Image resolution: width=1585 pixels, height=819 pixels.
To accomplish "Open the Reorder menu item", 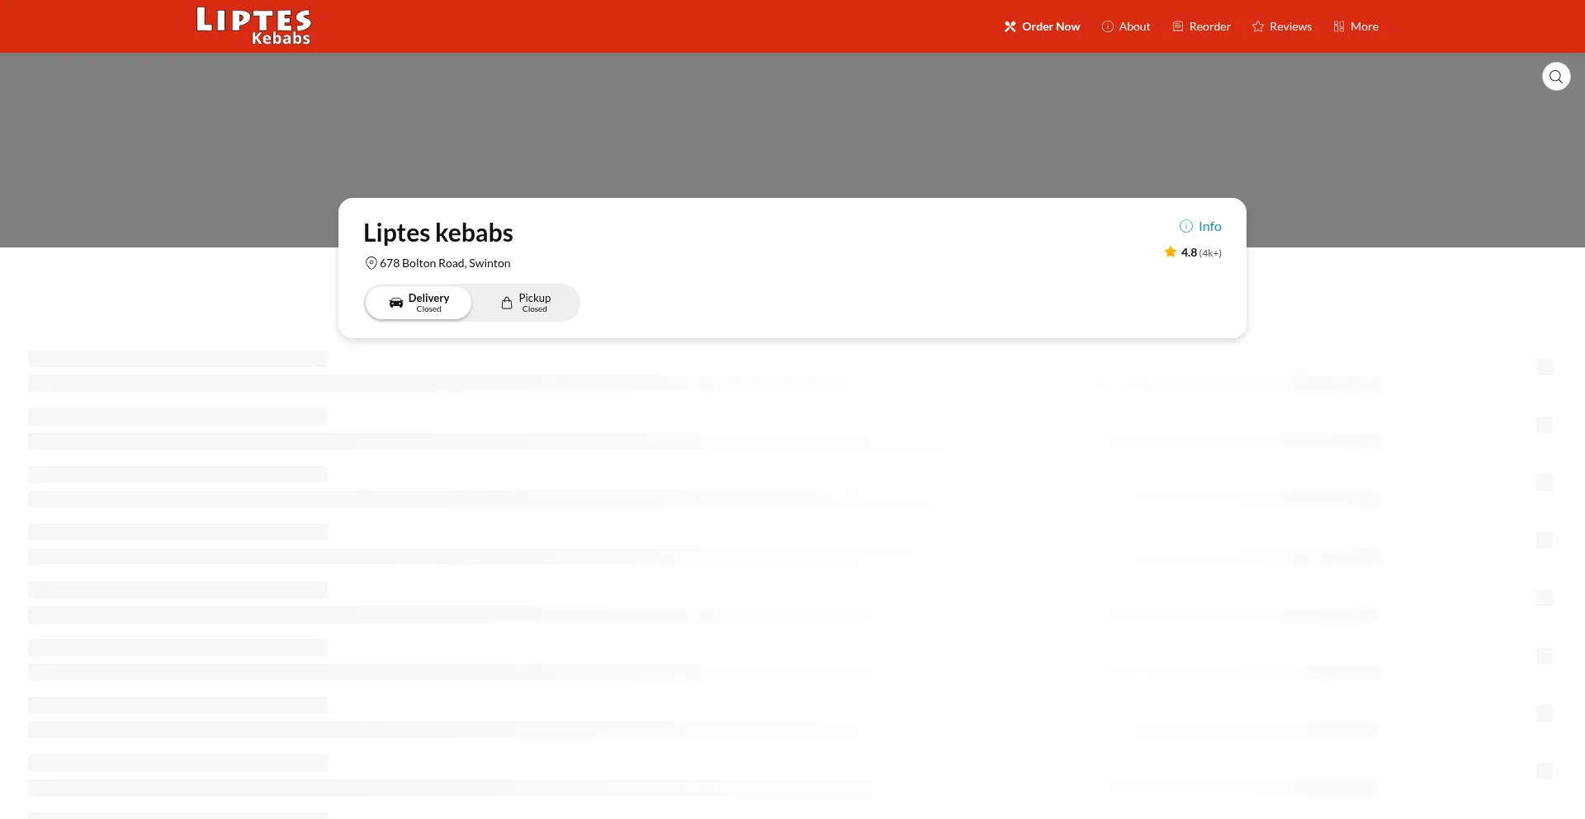I will 1209,26.
